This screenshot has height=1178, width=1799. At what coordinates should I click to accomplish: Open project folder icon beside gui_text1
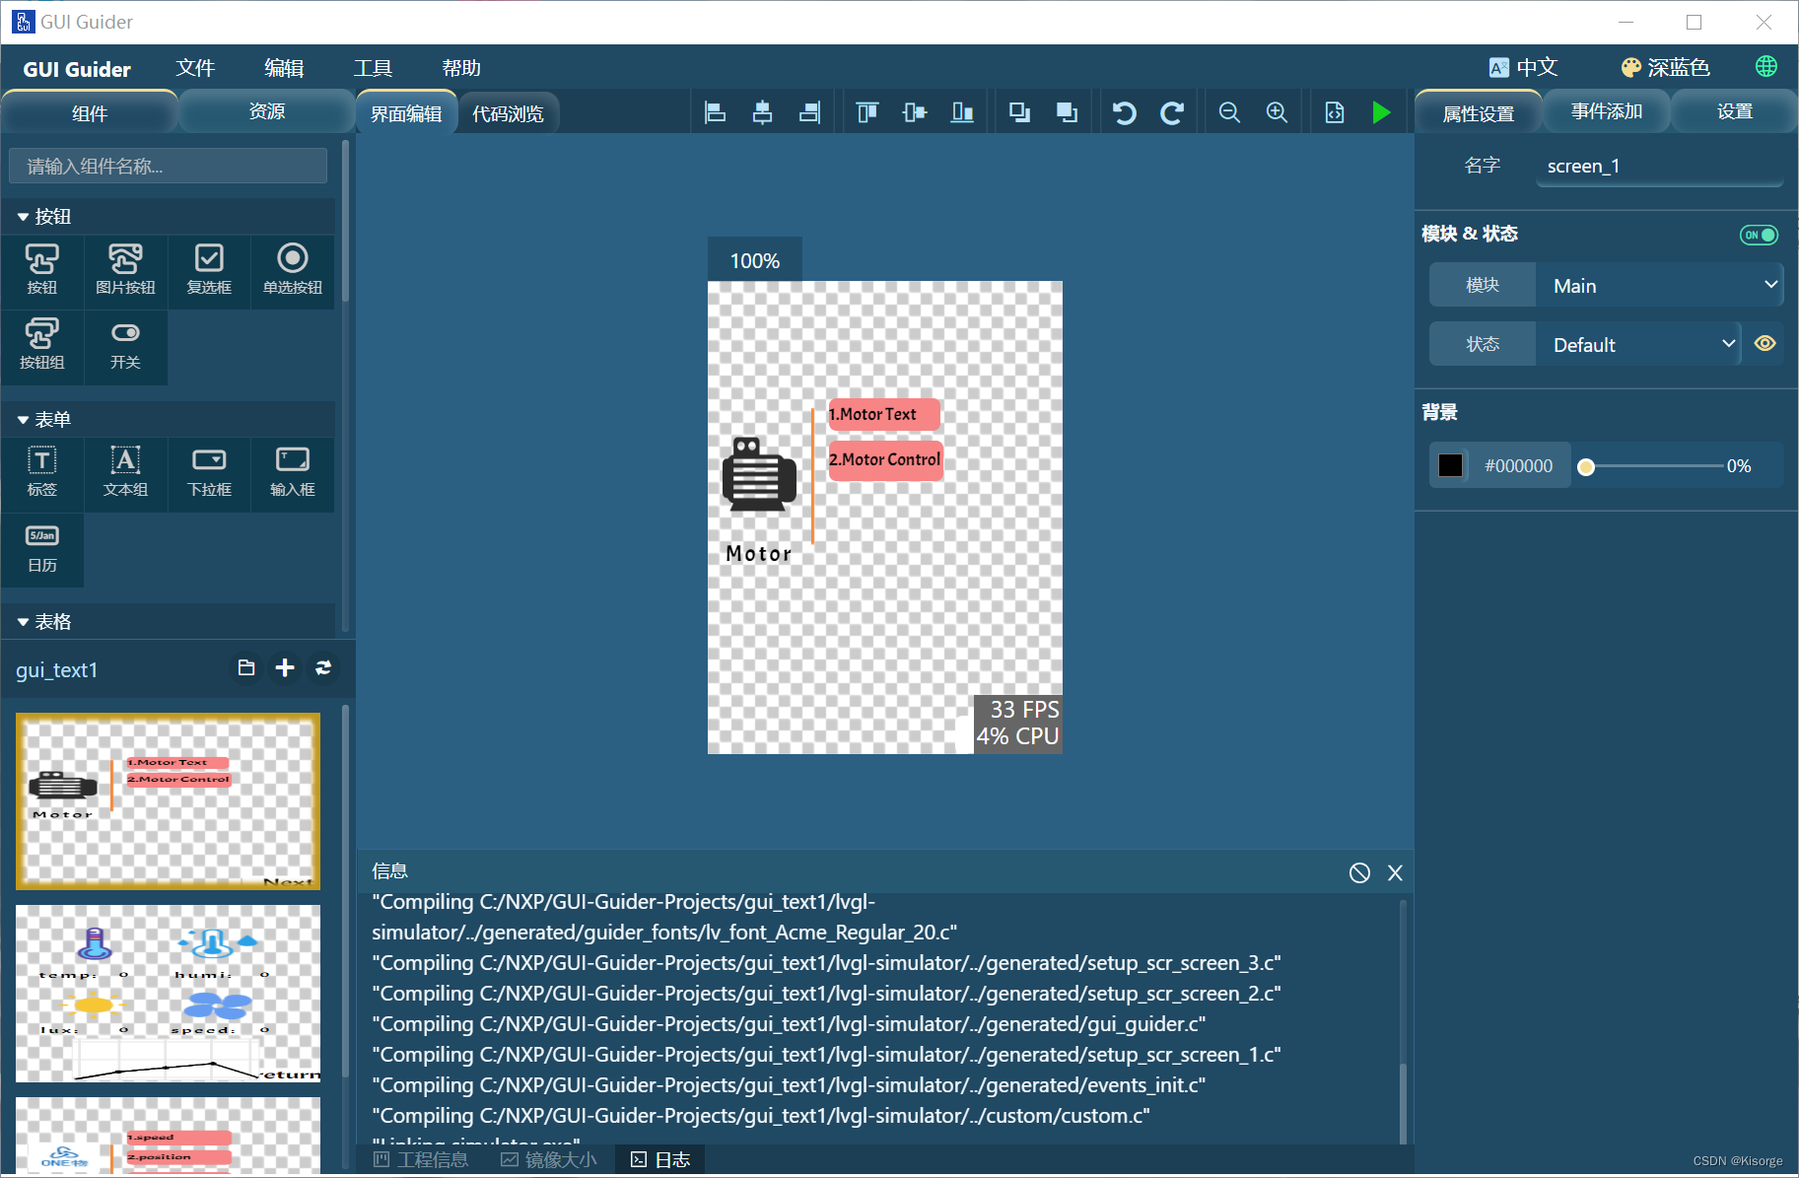pos(246,668)
